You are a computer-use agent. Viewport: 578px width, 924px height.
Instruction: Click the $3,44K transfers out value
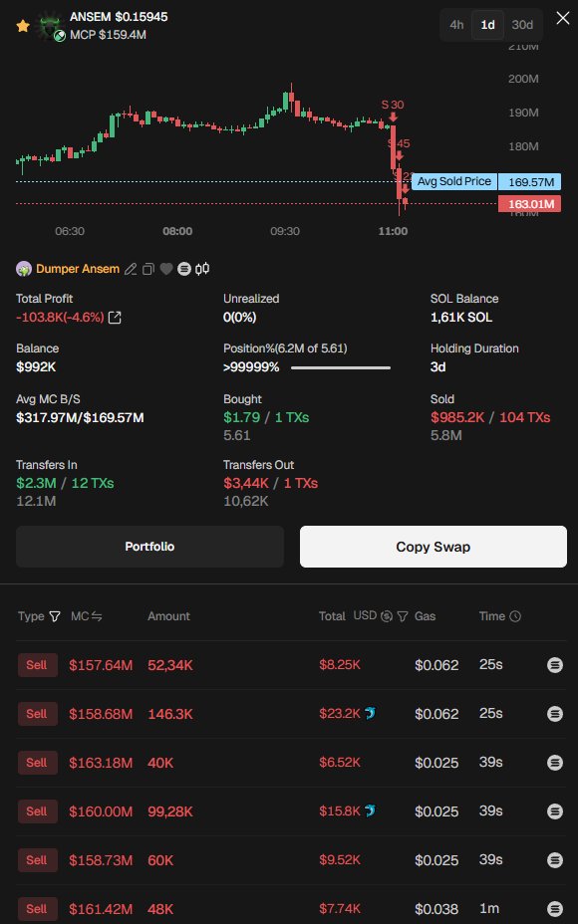[246, 484]
